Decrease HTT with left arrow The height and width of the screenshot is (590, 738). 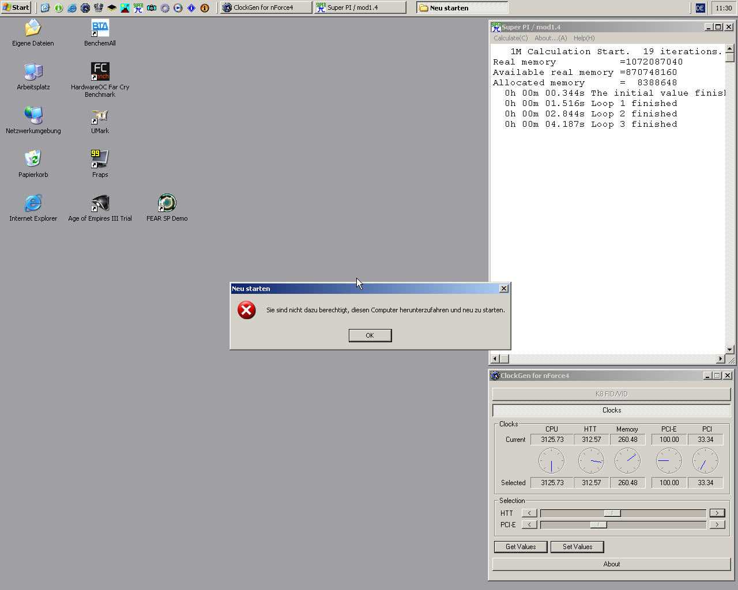pos(529,513)
